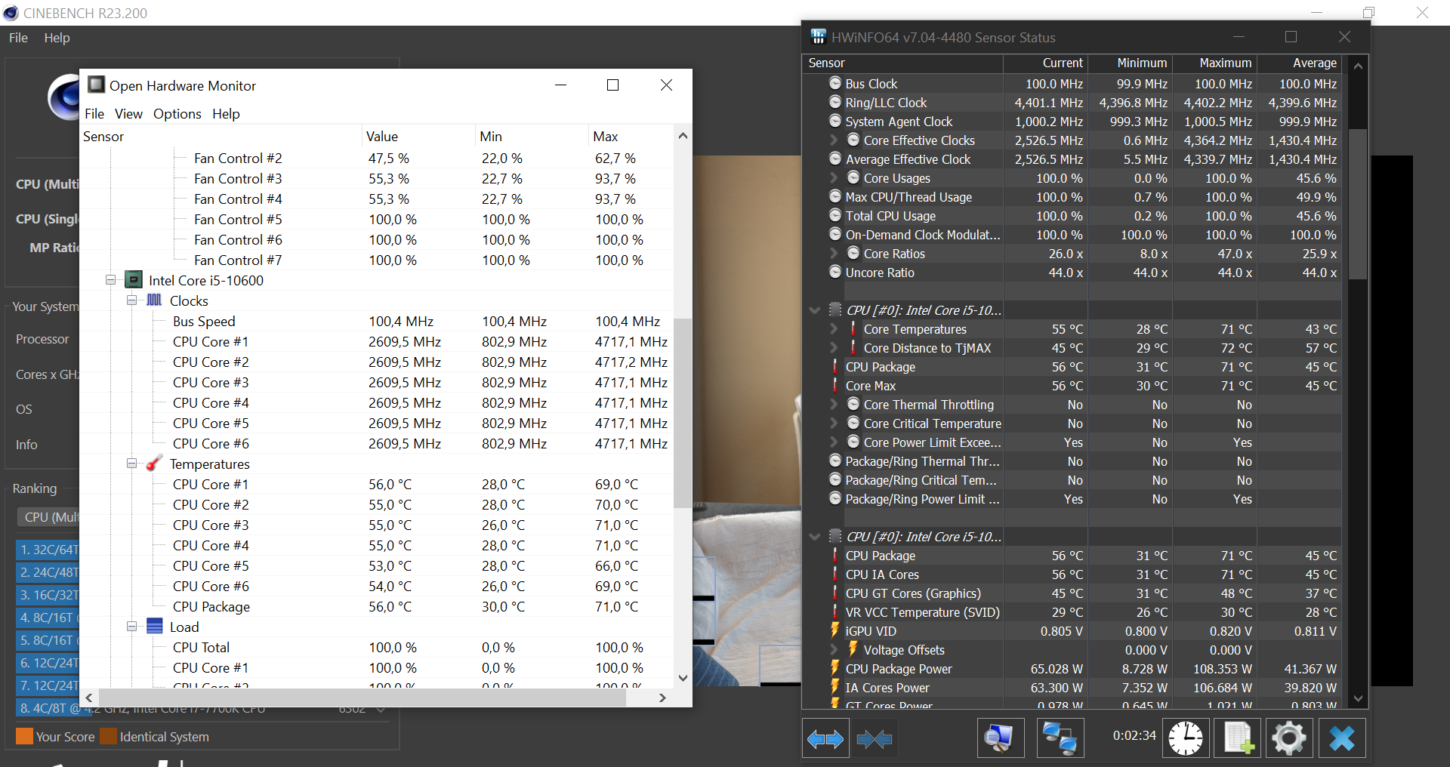Click HWiNFO network connection icon
The height and width of the screenshot is (767, 1450).
(1060, 738)
